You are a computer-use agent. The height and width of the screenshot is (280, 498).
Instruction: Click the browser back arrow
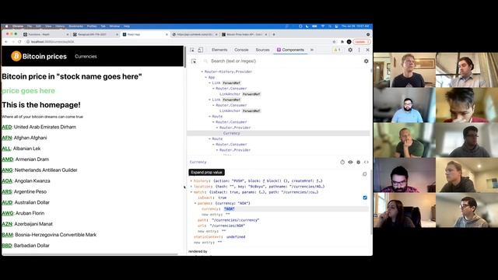tap(6, 41)
